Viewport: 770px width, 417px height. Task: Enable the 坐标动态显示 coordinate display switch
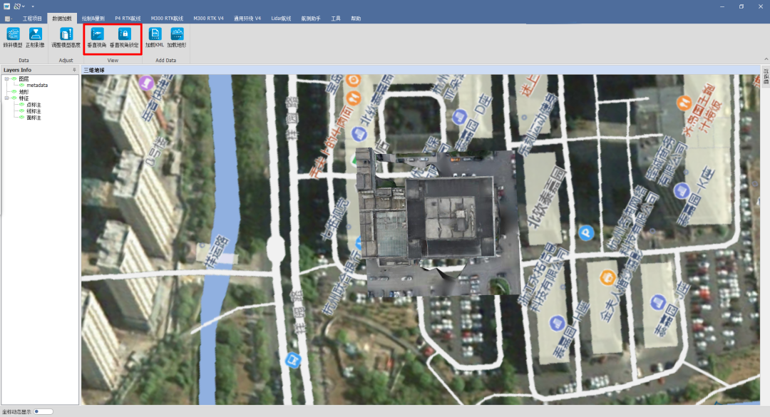43,411
